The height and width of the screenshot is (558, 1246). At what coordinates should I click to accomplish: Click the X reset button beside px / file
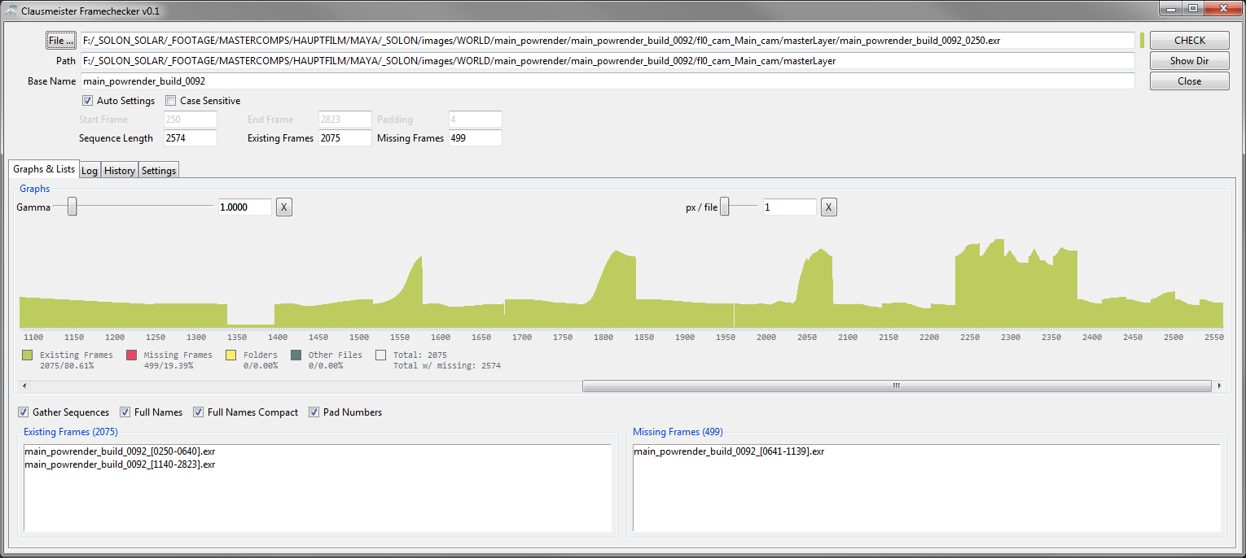828,207
